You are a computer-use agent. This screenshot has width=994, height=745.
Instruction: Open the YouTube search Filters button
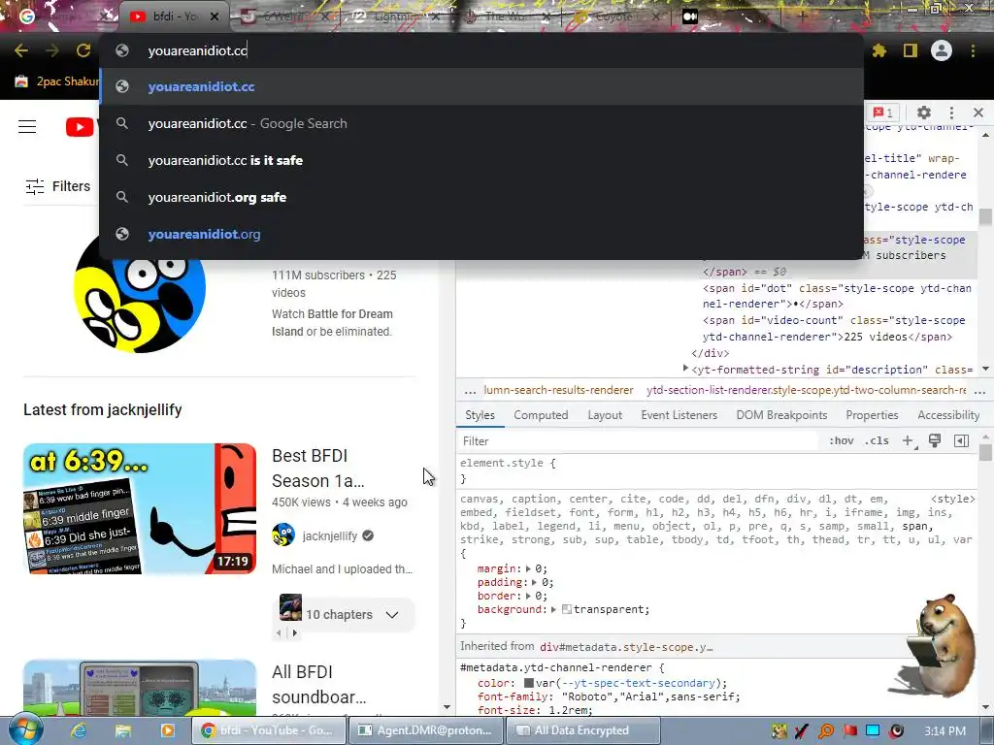[57, 186]
